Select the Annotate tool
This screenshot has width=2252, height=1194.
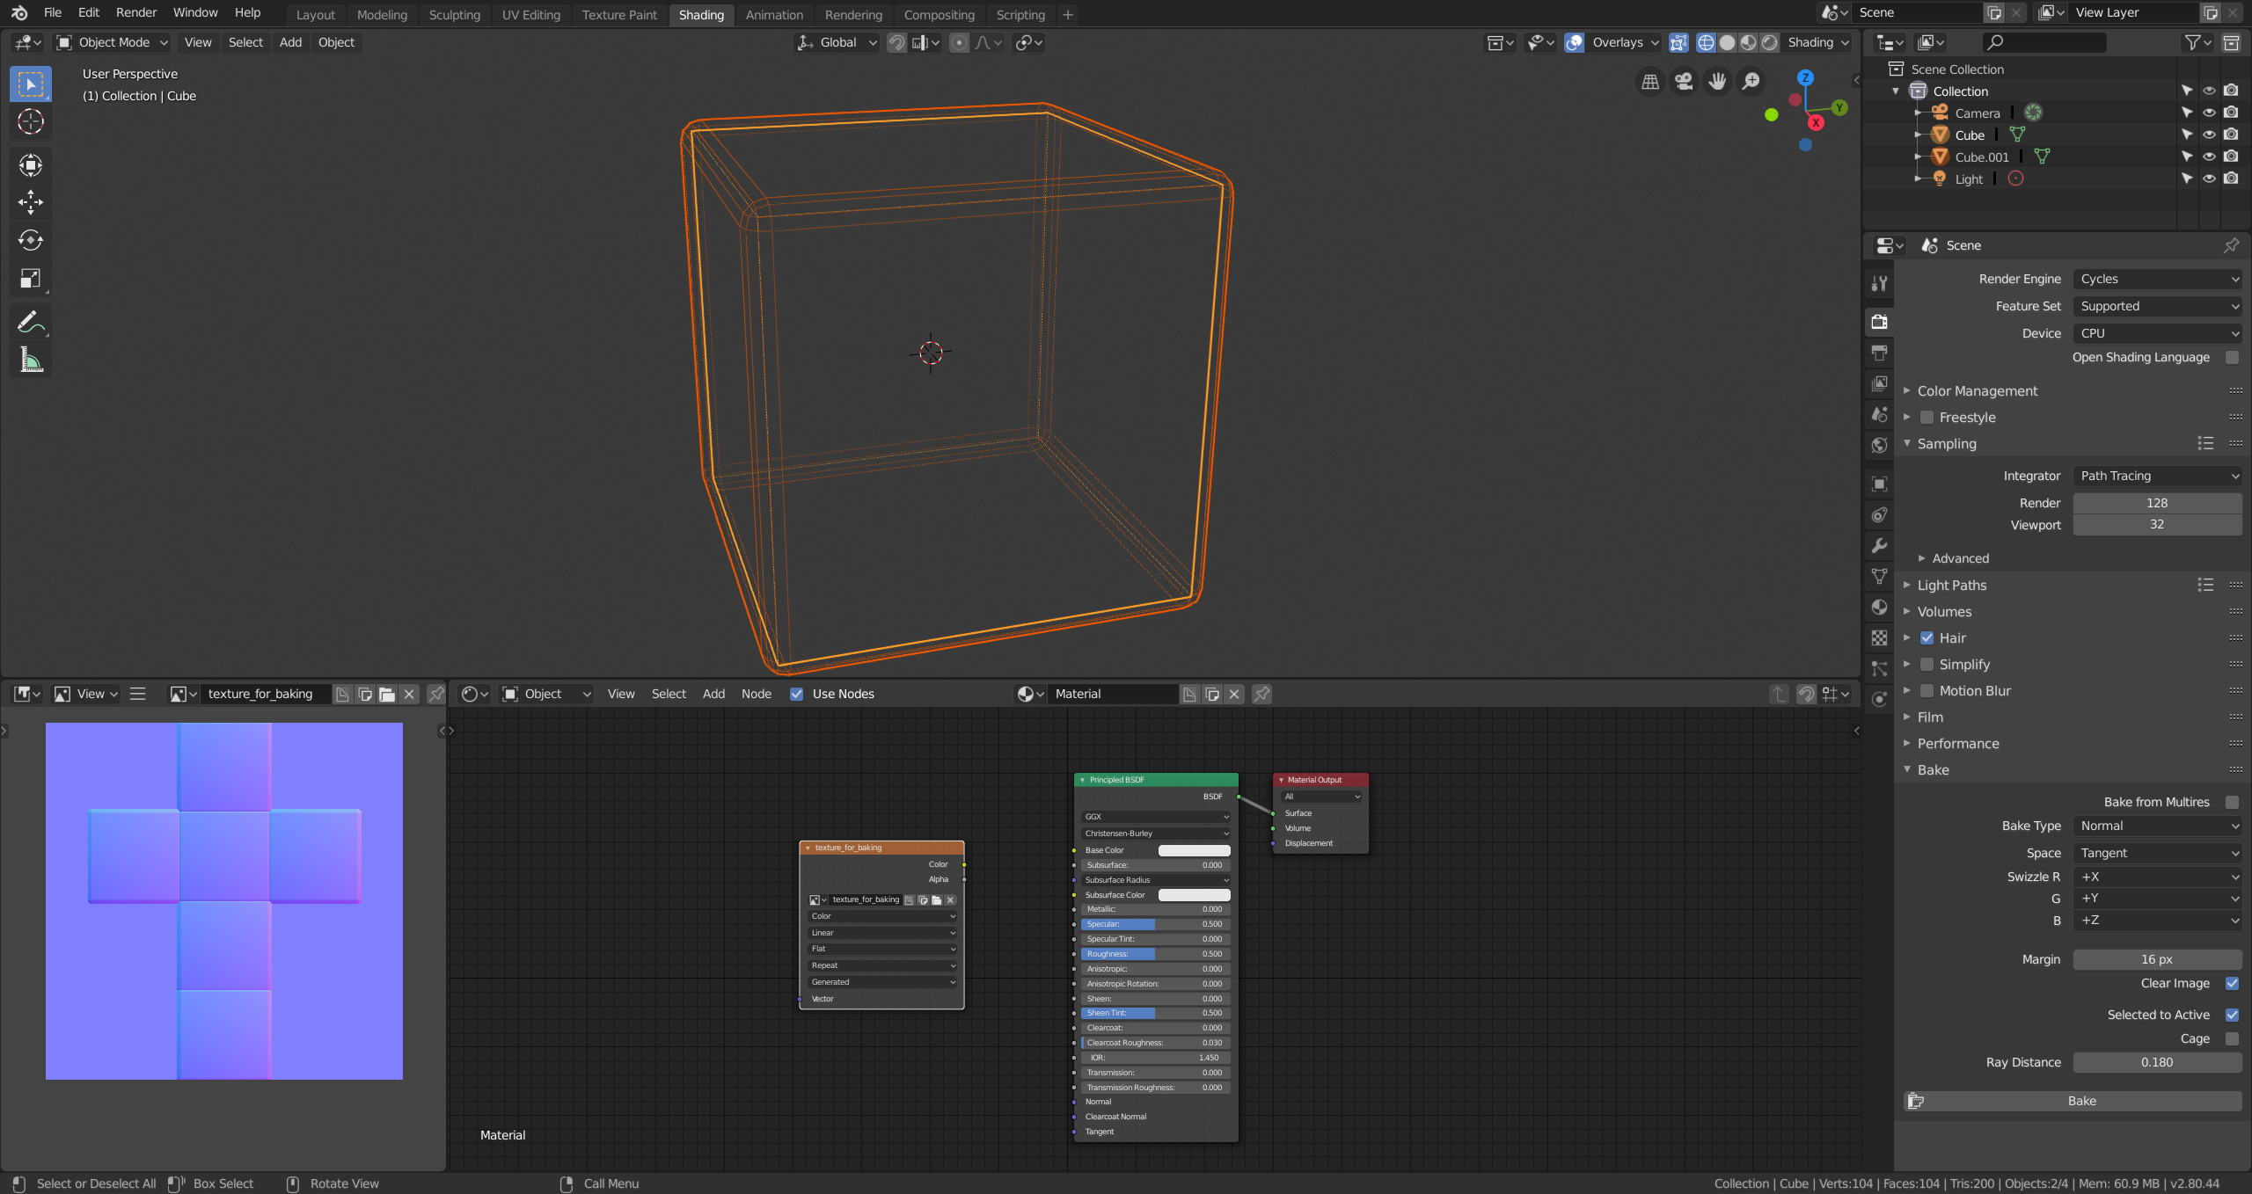30,321
